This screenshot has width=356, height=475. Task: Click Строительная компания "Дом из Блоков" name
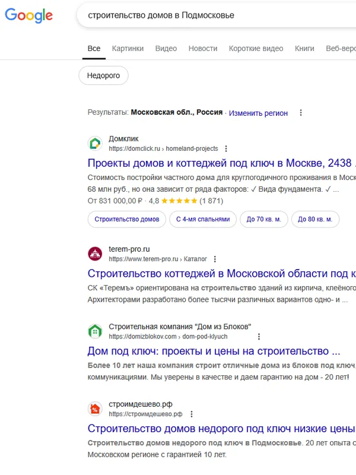click(180, 327)
